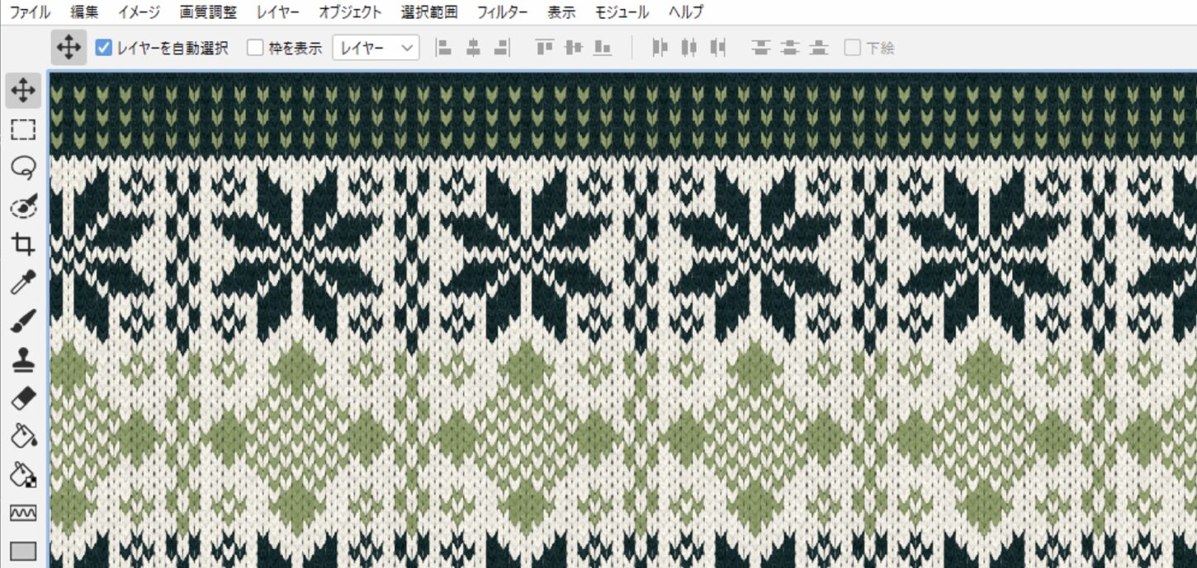Enable the 枠を表示 checkbox
The width and height of the screenshot is (1197, 568).
pos(256,48)
